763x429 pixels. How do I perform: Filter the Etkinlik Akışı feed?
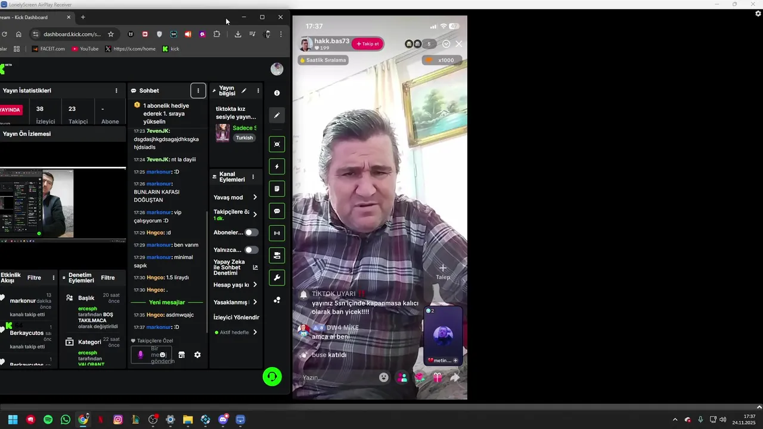pos(34,278)
